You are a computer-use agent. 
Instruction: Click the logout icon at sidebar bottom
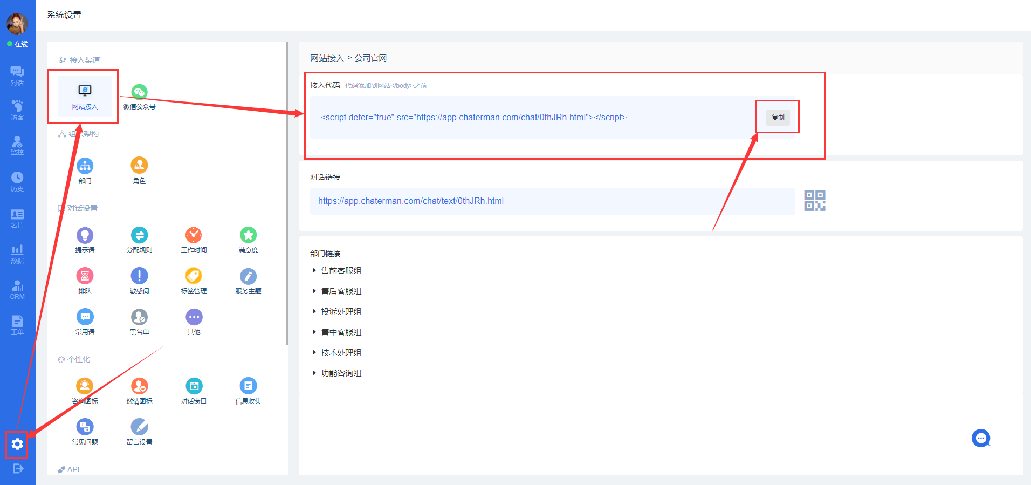(18, 468)
